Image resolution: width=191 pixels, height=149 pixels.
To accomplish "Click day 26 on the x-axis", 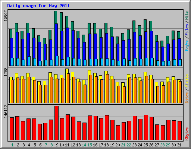I will [151, 145].
